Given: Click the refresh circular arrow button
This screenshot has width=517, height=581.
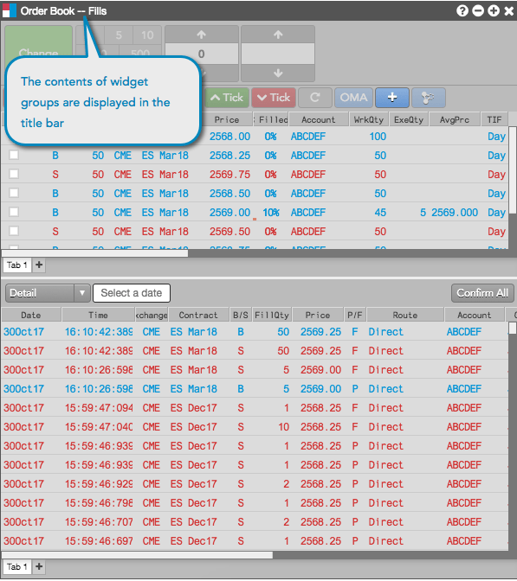Looking at the screenshot, I should pos(315,98).
